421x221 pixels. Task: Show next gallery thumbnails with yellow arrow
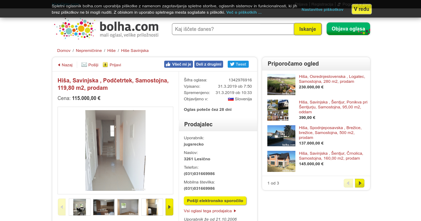click(169, 207)
